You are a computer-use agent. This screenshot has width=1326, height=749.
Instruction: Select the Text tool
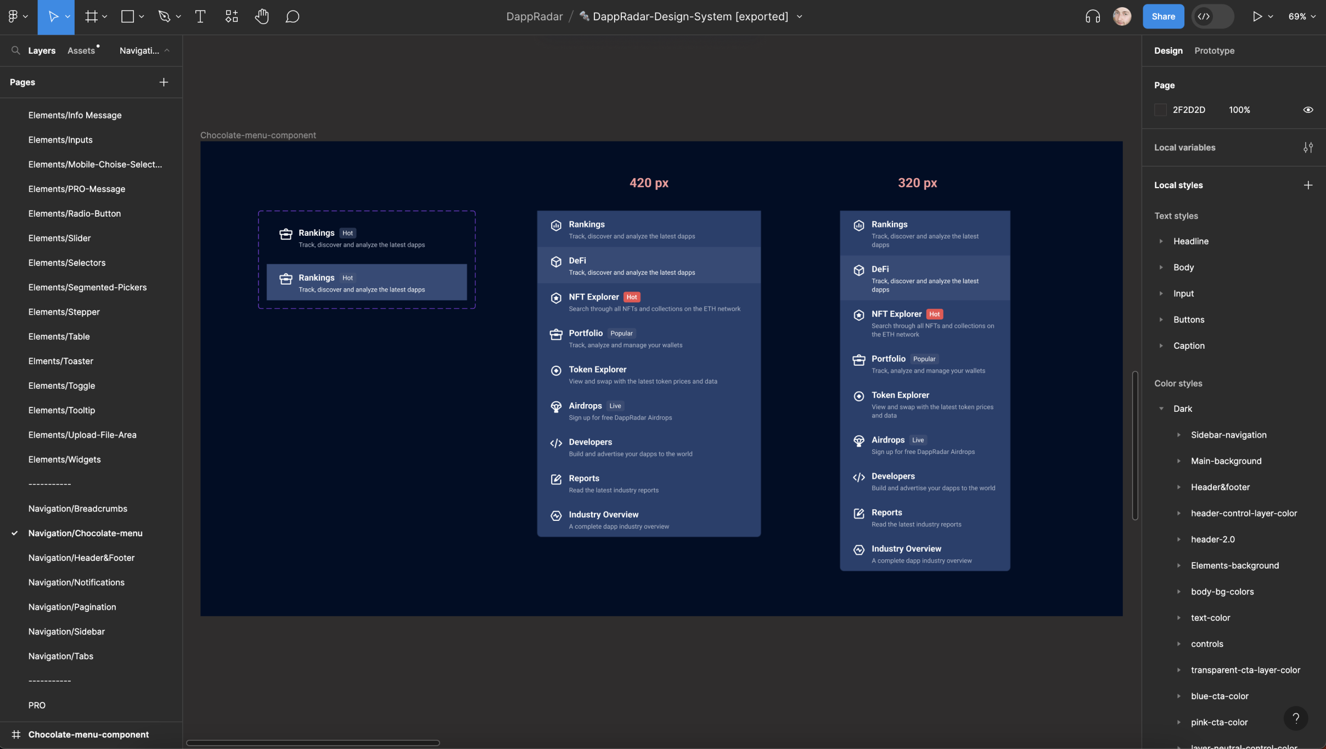(200, 16)
